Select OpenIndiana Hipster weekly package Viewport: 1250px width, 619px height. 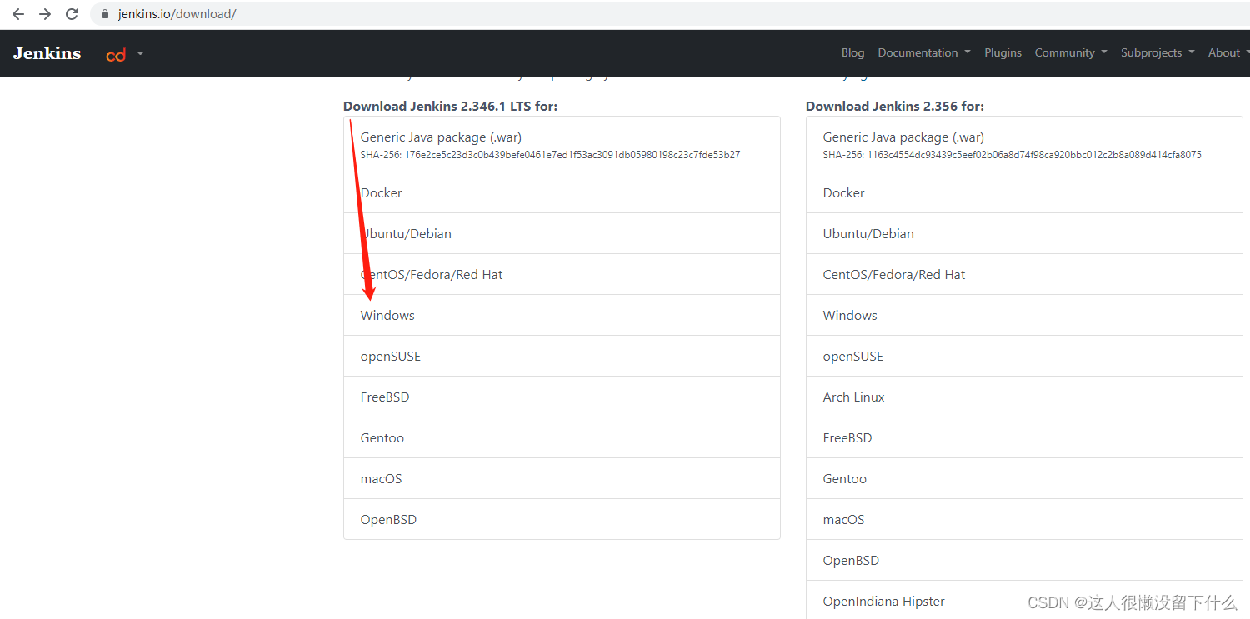point(883,602)
